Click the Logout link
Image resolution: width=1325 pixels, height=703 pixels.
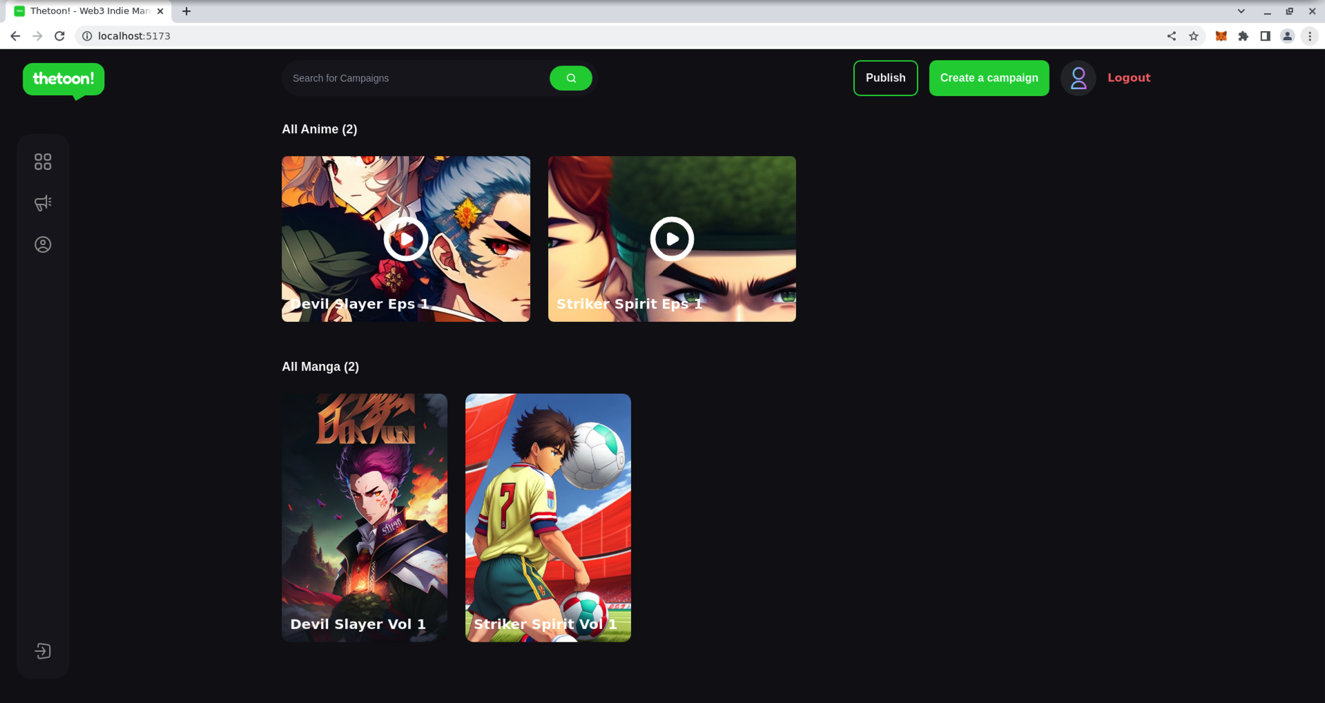[x=1128, y=77]
